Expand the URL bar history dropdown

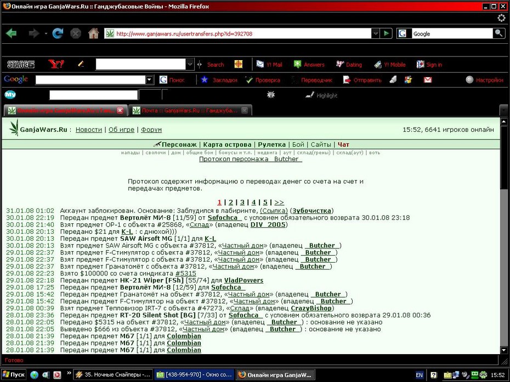(375, 33)
